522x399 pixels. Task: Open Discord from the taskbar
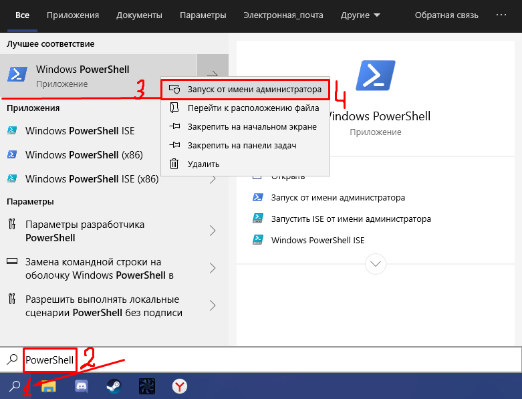point(82,386)
